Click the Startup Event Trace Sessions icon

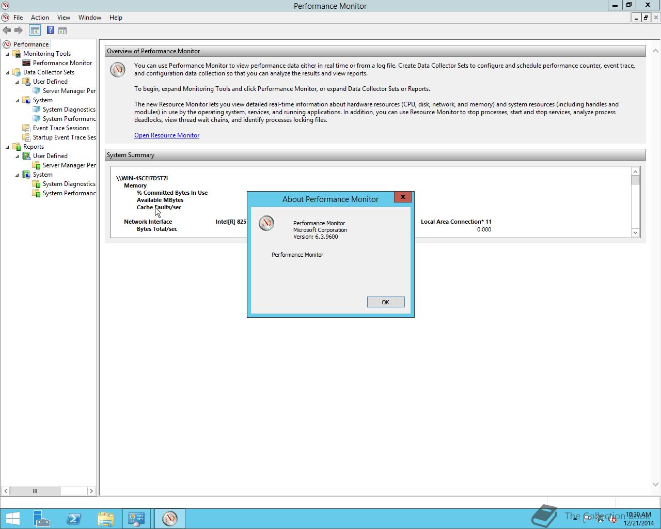tap(26, 137)
